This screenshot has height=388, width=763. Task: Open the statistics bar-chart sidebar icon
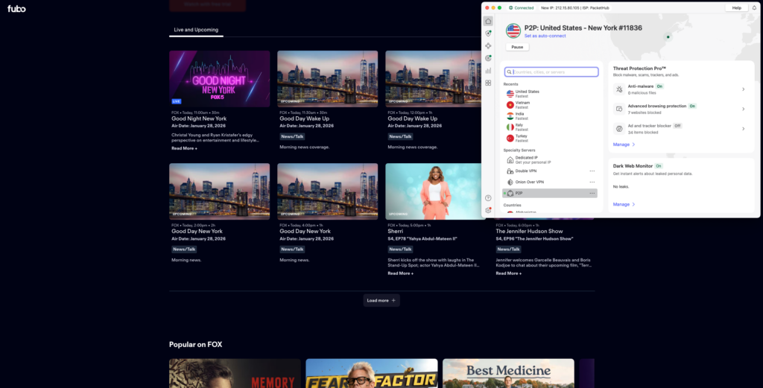(488, 71)
